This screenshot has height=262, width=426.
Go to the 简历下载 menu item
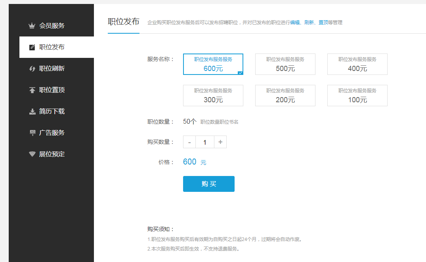click(52, 111)
